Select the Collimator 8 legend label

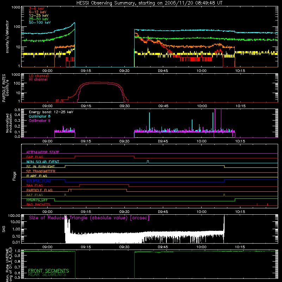39,116
